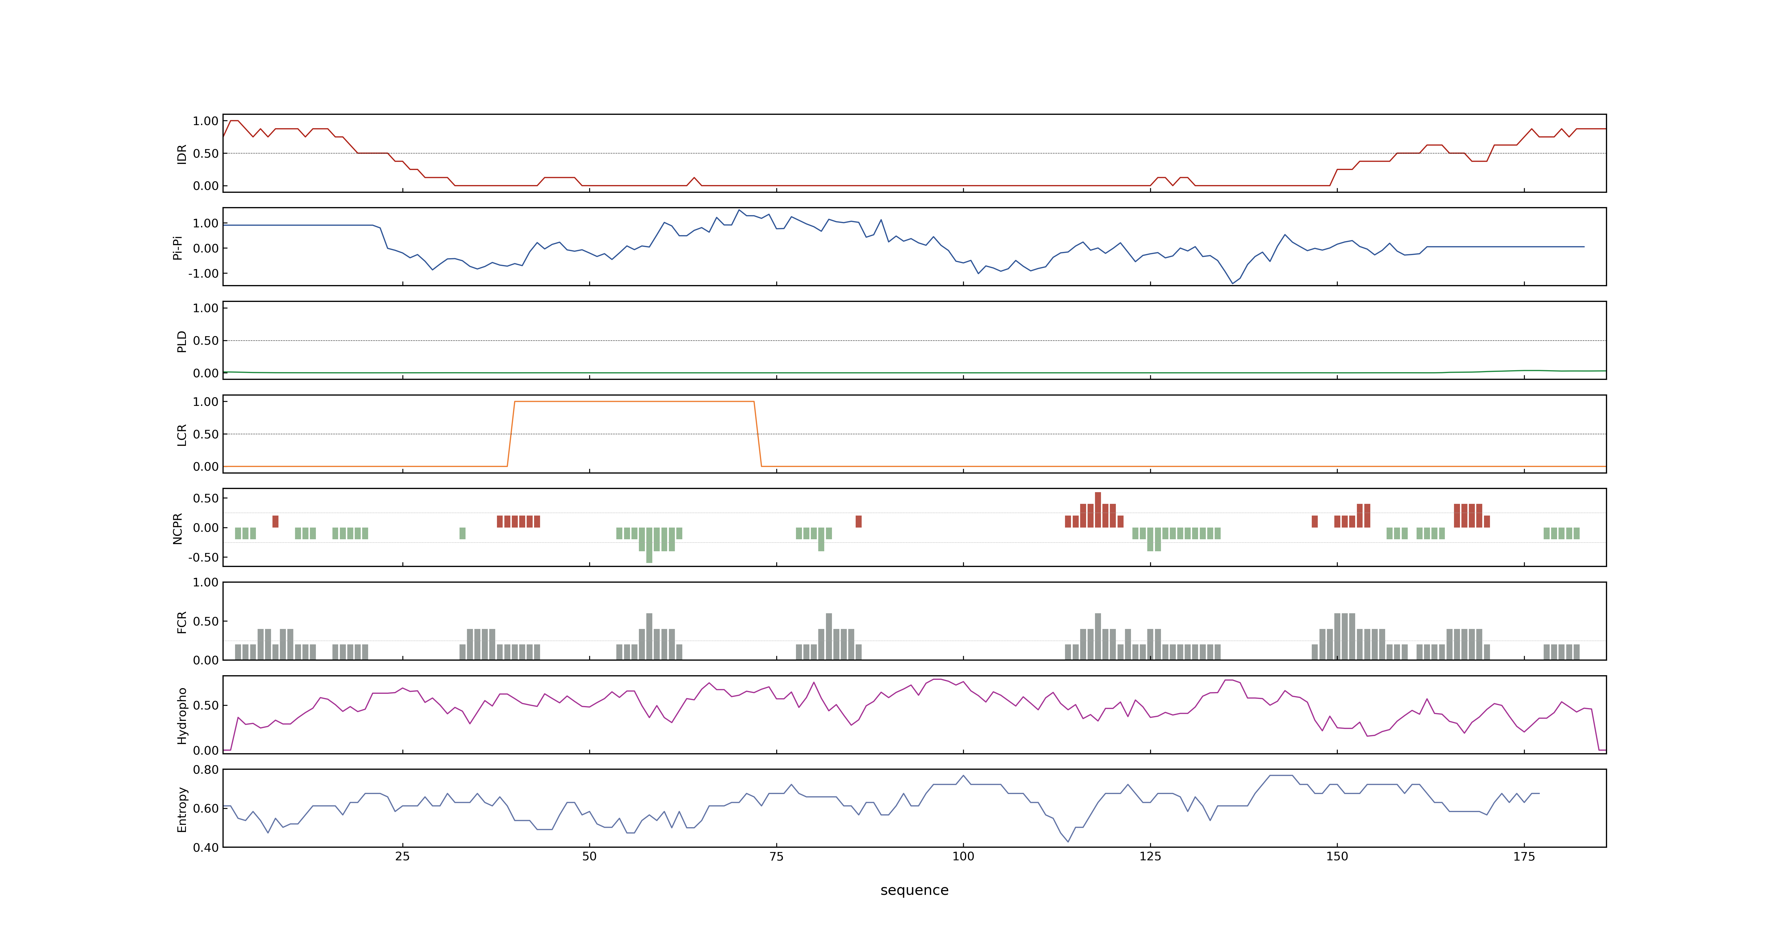
Task: Click the FCR y-axis label
Action: click(182, 622)
